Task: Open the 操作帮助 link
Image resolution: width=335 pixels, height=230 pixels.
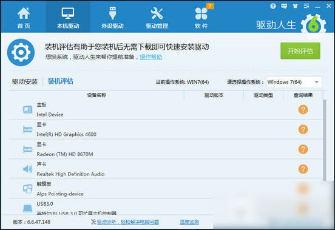Action: pyautogui.click(x=151, y=57)
